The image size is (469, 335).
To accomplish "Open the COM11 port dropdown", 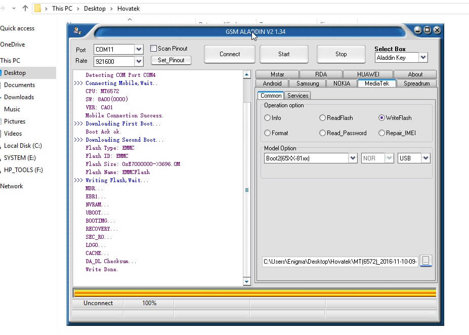I will pos(139,50).
